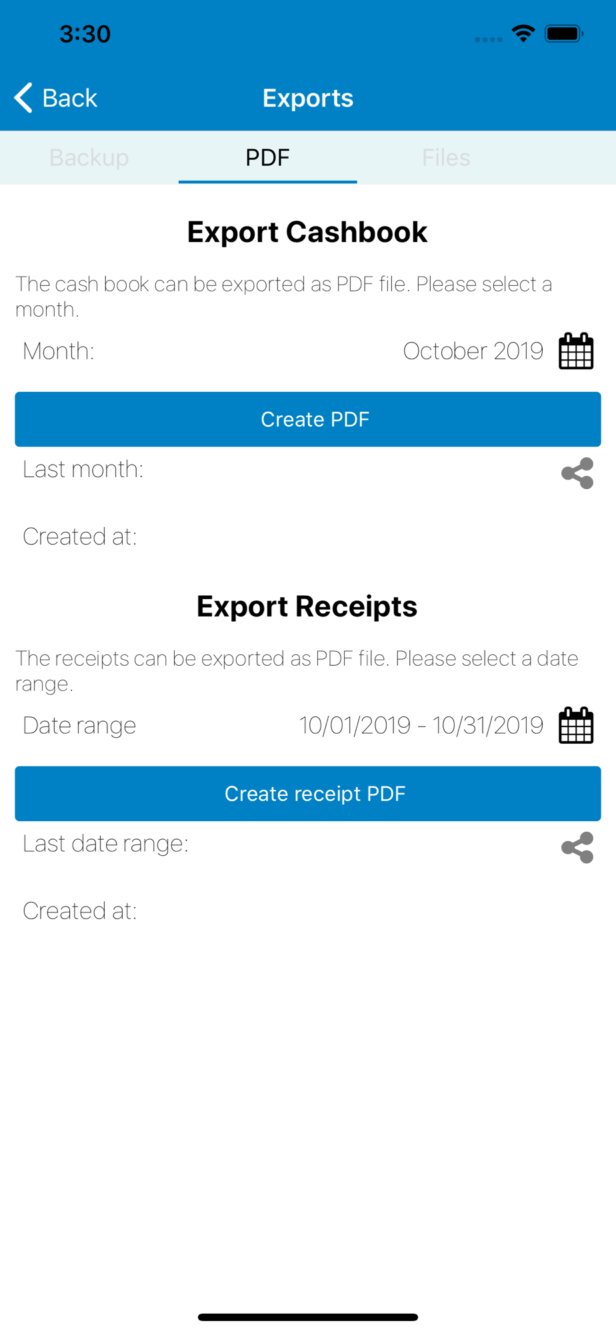Viewport: 616px width, 1333px height.
Task: Tap the 3:30 clock in status bar
Action: pos(85,34)
